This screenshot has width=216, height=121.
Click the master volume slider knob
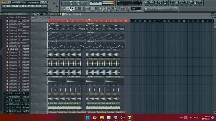click(54, 3)
